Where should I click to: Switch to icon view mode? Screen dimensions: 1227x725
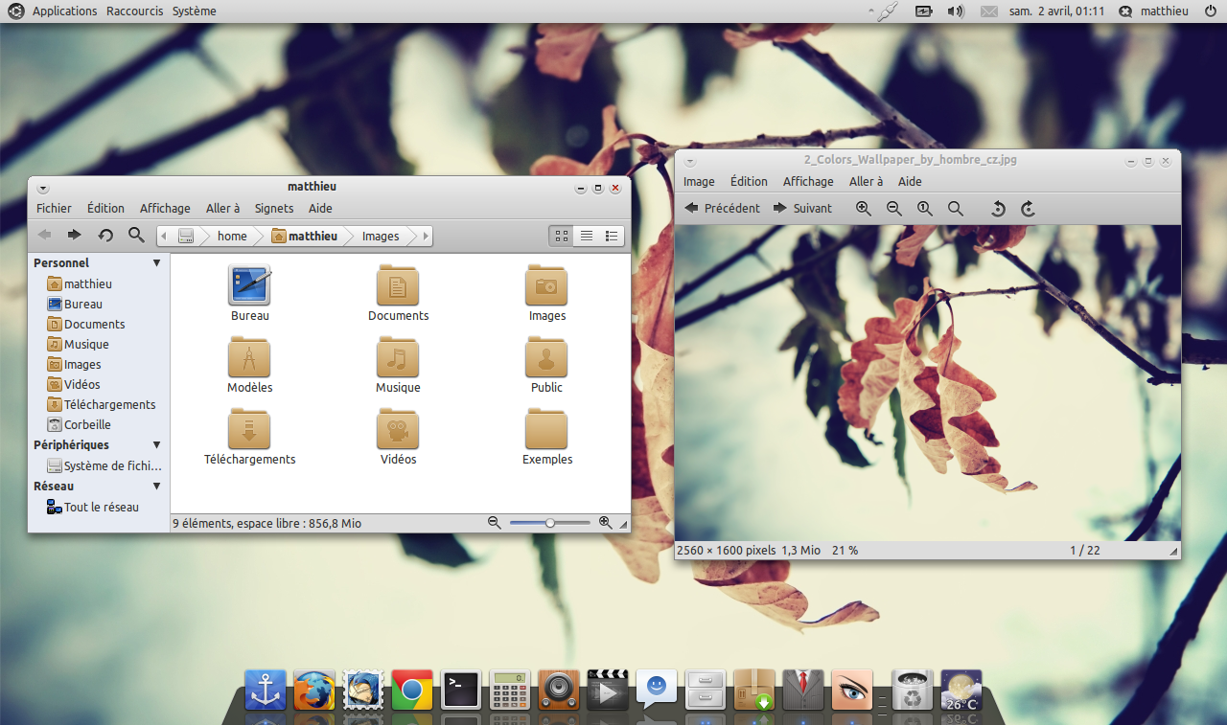[x=562, y=236]
